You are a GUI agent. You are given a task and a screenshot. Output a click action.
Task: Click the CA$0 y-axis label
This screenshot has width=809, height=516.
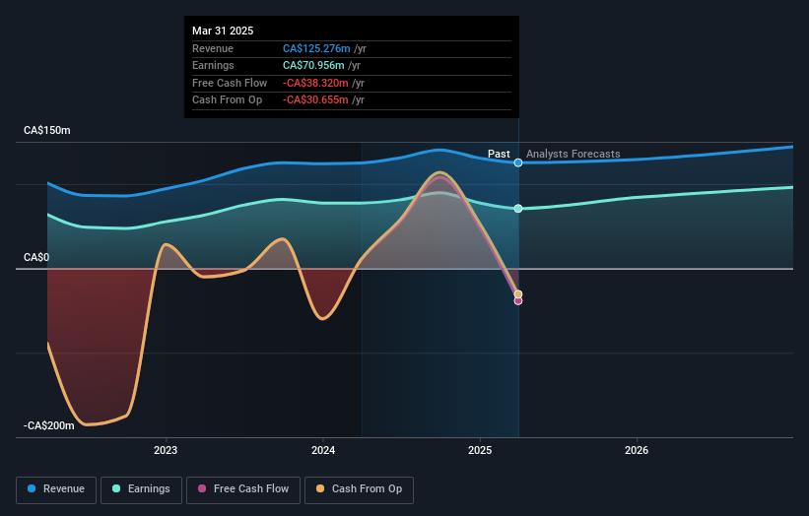coord(36,257)
